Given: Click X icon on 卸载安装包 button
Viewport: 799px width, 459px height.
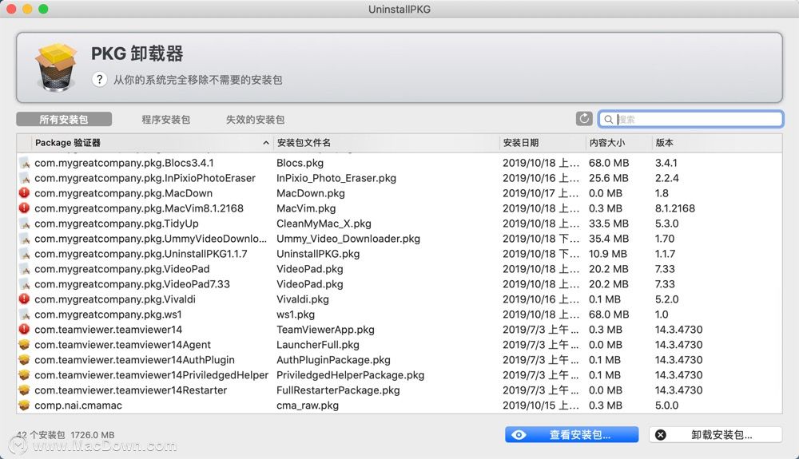Looking at the screenshot, I should pyautogui.click(x=661, y=435).
